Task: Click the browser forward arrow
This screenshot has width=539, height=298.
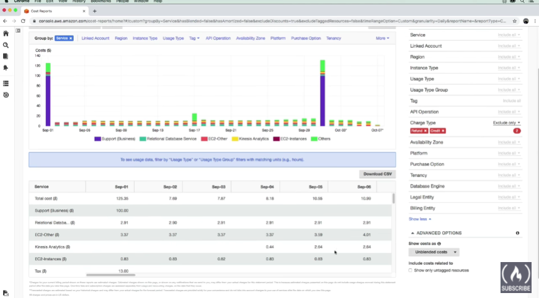Action: coord(14,21)
